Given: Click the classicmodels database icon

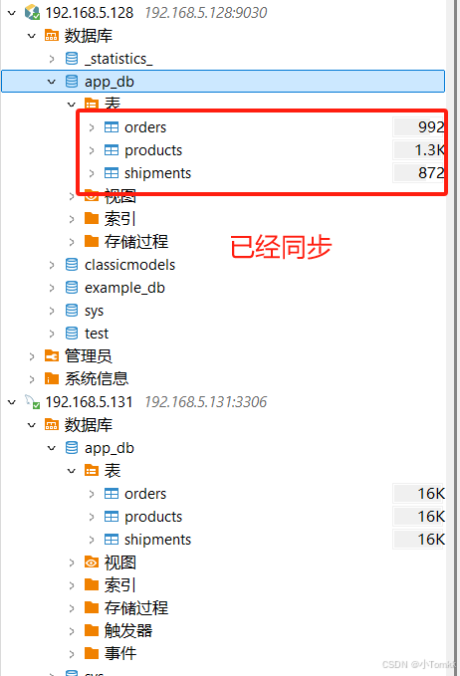Looking at the screenshot, I should (72, 264).
